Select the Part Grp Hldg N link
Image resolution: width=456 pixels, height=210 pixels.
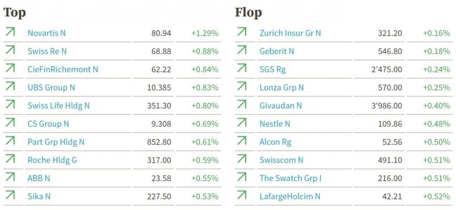coord(56,142)
